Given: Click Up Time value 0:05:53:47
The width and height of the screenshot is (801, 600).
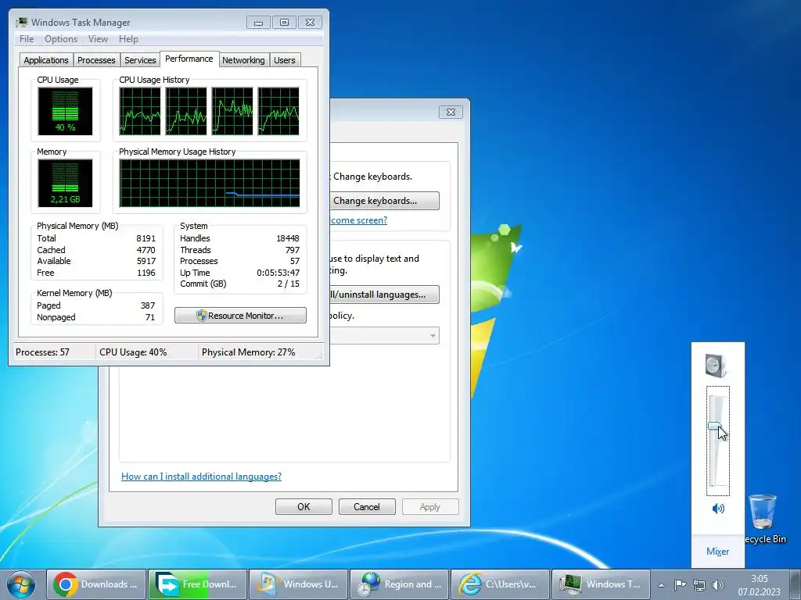Looking at the screenshot, I should tap(278, 273).
